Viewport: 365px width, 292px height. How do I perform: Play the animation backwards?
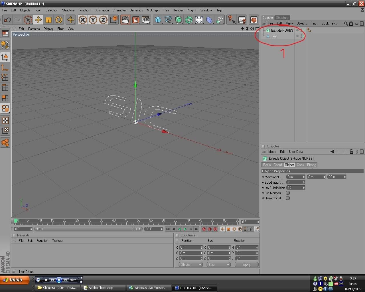pos(179,229)
